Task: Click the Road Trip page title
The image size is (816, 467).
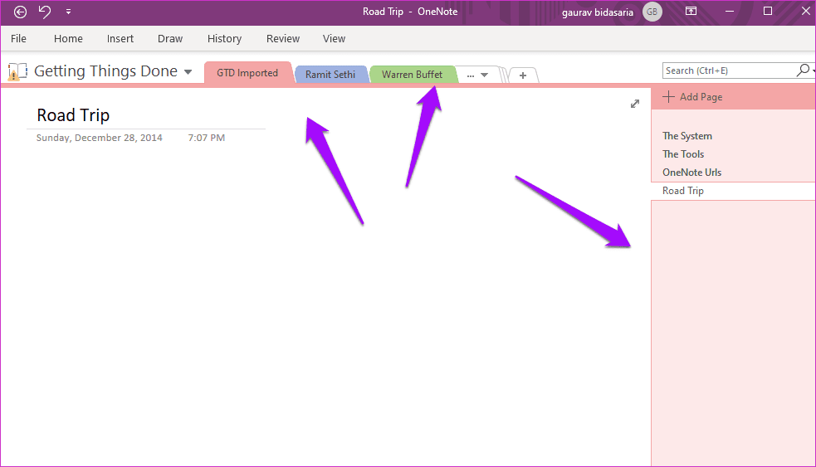Action: click(73, 115)
